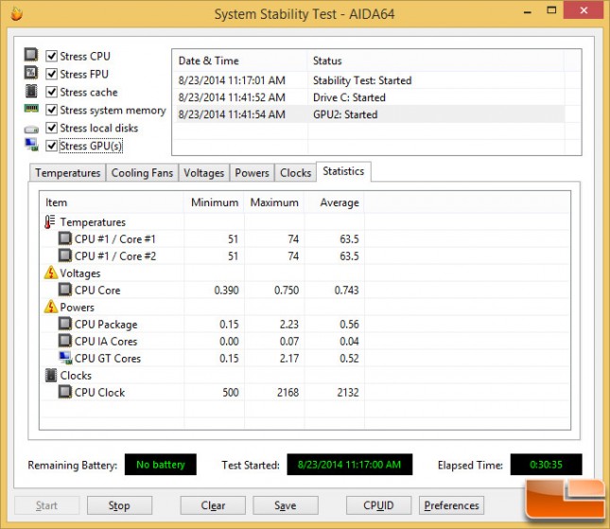
Task: Click the 'No battery' remaining battery readout
Action: 160,465
